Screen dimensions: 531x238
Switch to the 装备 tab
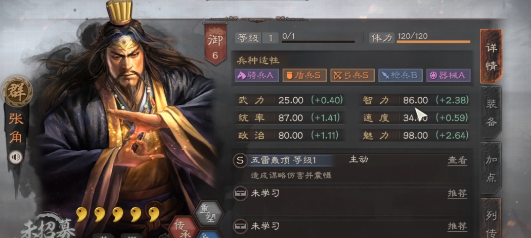491,112
